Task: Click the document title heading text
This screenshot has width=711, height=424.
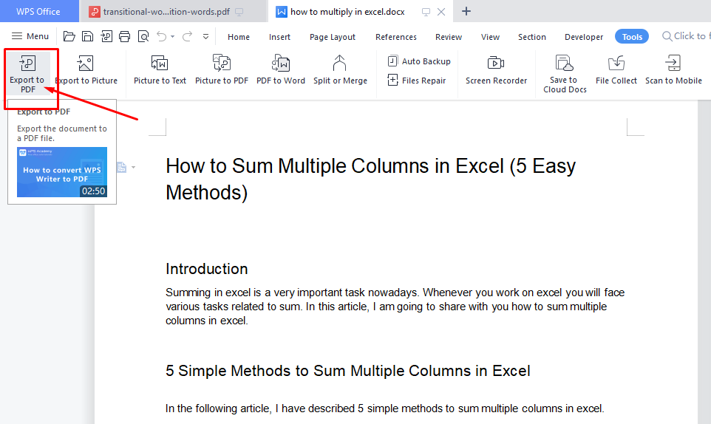Action: (370, 179)
